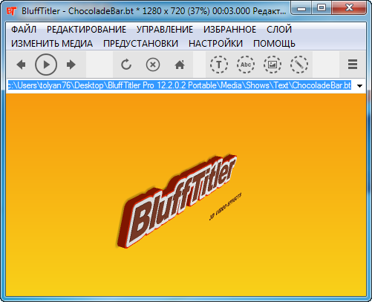Click the Home icon
Image resolution: width=372 pixels, height=302 pixels.
coord(180,65)
